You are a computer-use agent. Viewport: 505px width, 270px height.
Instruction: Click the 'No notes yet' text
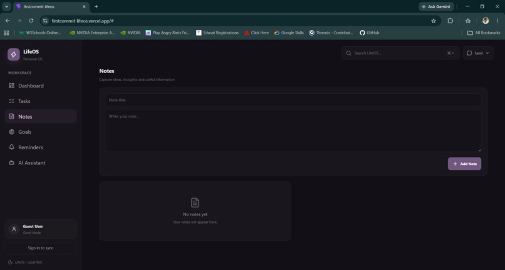pyautogui.click(x=195, y=214)
